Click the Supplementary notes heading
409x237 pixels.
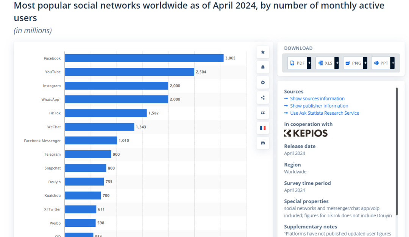[x=311, y=227]
